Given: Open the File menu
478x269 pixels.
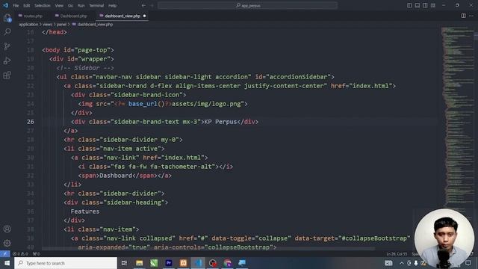Looking at the screenshot, I should 16,5.
